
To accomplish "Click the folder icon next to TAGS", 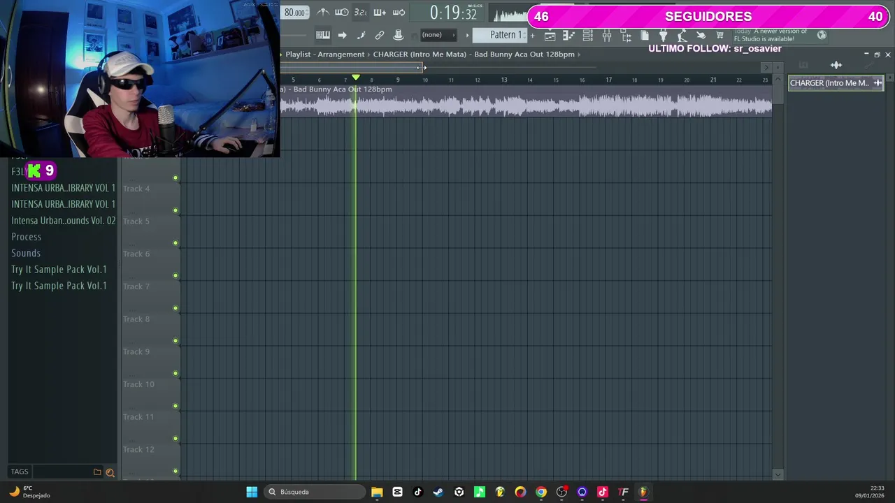I will point(97,472).
